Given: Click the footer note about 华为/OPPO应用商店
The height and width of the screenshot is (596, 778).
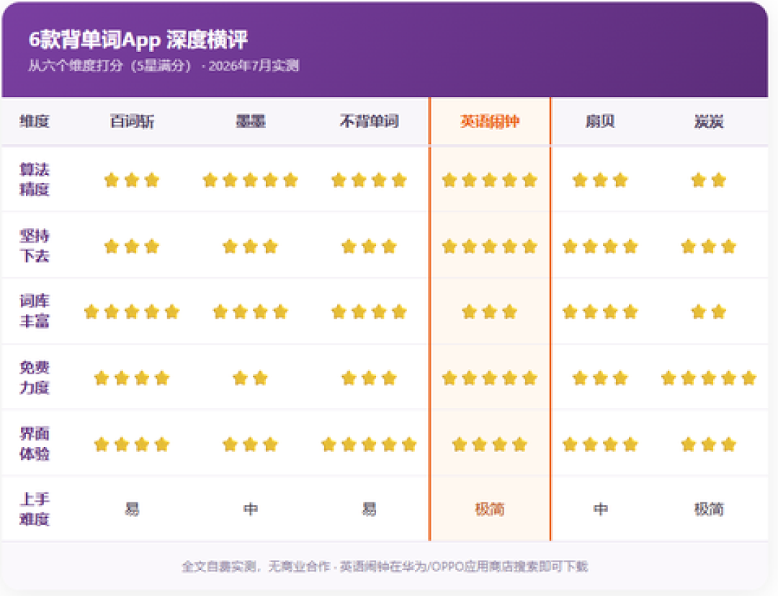Looking at the screenshot, I should point(385,566).
